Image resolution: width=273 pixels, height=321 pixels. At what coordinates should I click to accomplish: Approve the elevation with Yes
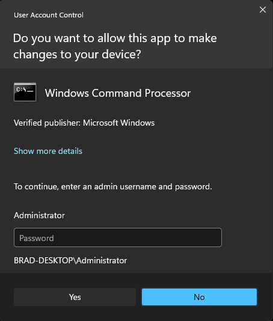click(x=75, y=297)
